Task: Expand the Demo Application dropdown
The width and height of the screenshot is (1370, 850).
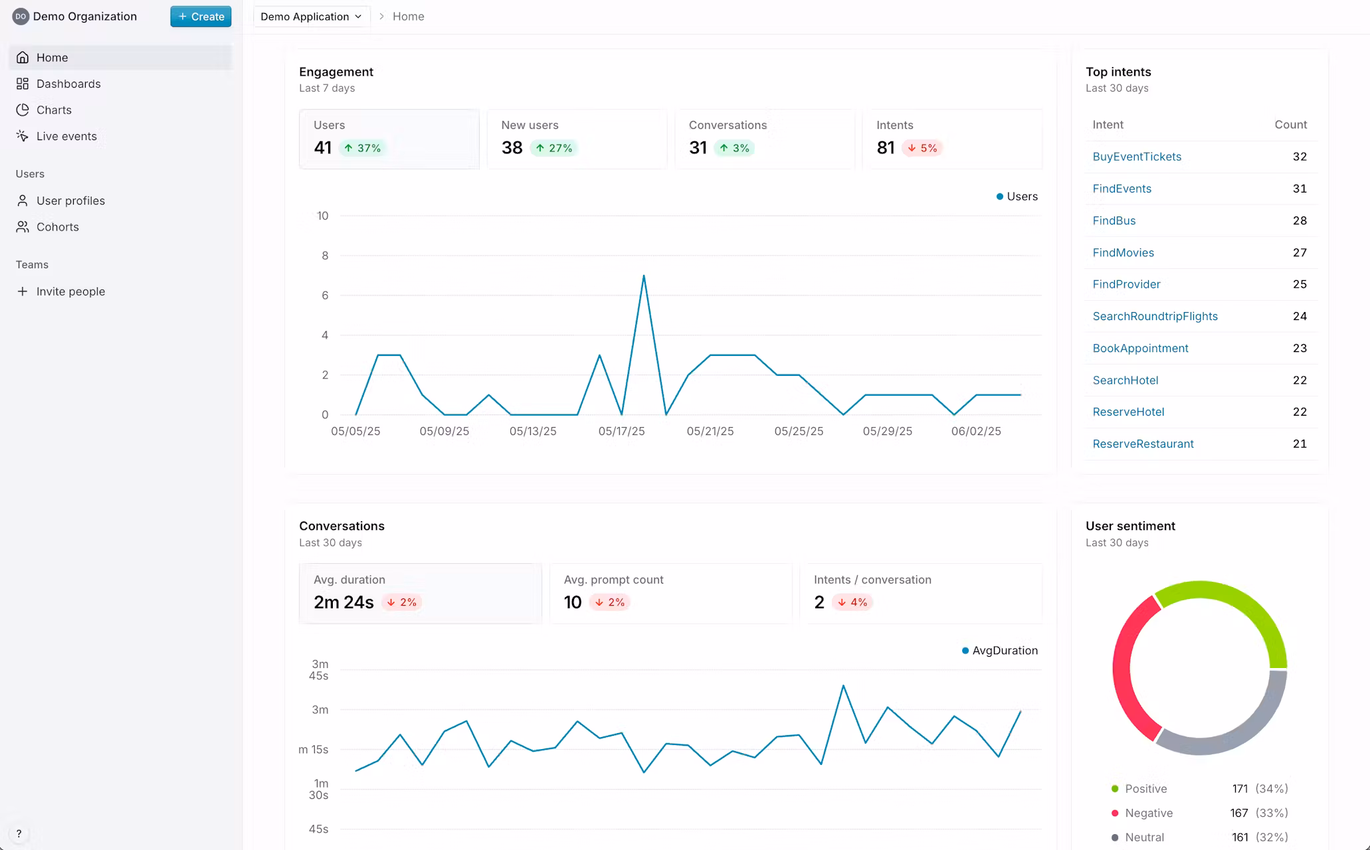Action: click(x=311, y=17)
